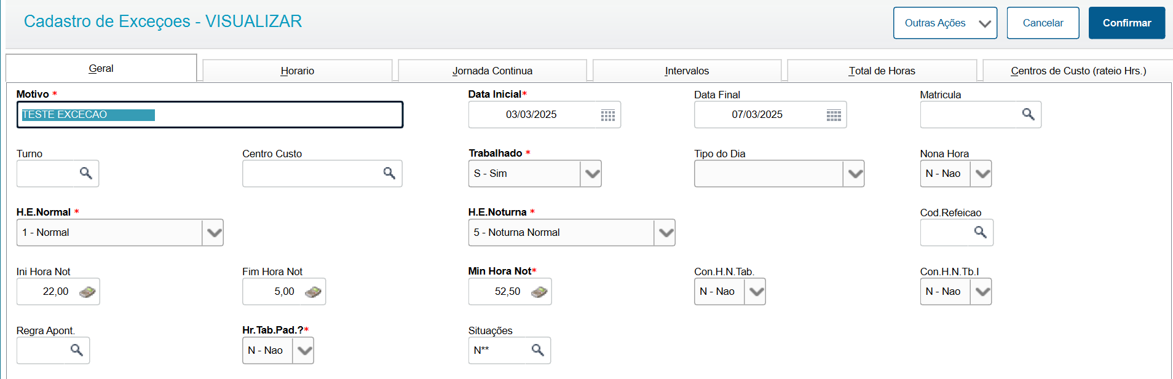
Task: Expand the Con.H.N.Tb.I dropdown
Action: coord(981,292)
